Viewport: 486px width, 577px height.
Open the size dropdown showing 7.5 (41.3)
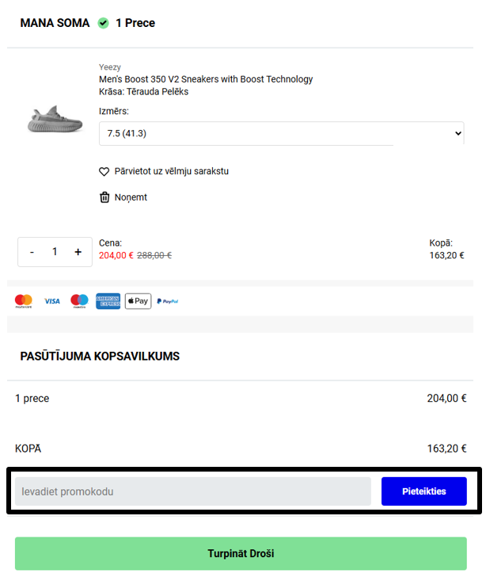[x=281, y=133]
